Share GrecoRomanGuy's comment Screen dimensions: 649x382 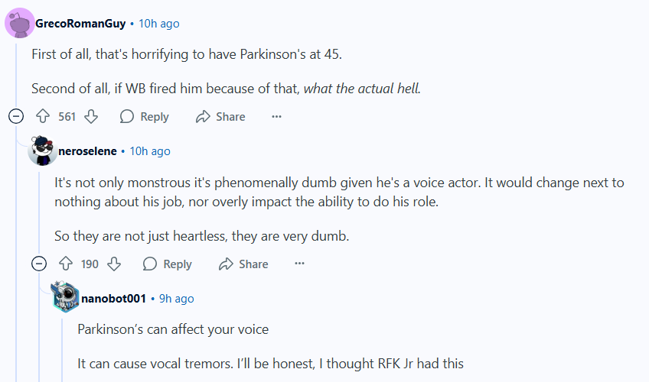220,117
